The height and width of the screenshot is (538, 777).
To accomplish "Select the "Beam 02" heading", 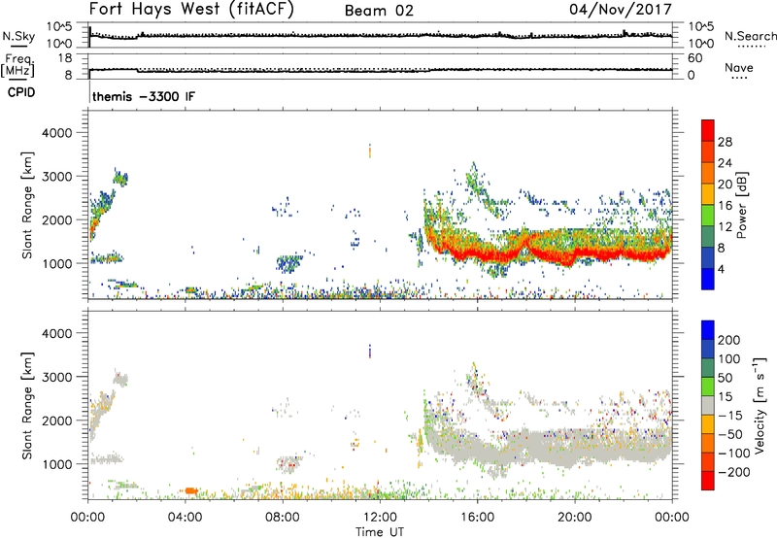I will [x=379, y=11].
